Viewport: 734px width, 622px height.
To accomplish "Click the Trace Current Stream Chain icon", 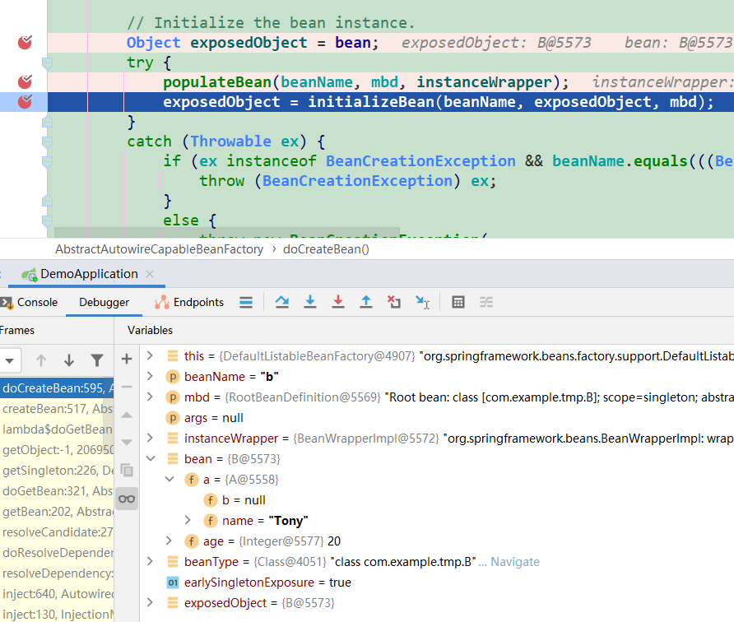I will 486,302.
